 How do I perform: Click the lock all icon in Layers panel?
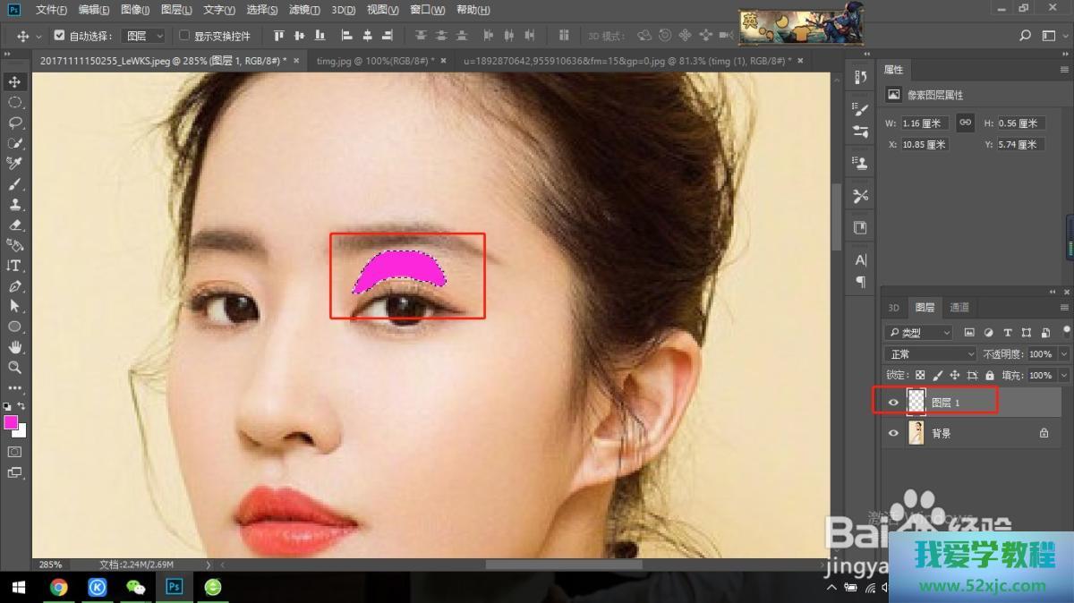click(x=990, y=376)
